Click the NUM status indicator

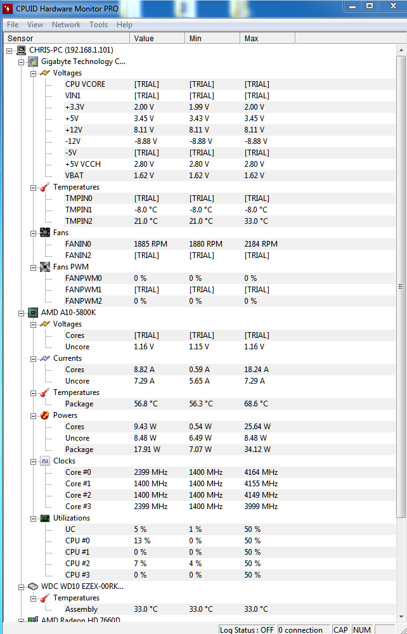tap(361, 630)
